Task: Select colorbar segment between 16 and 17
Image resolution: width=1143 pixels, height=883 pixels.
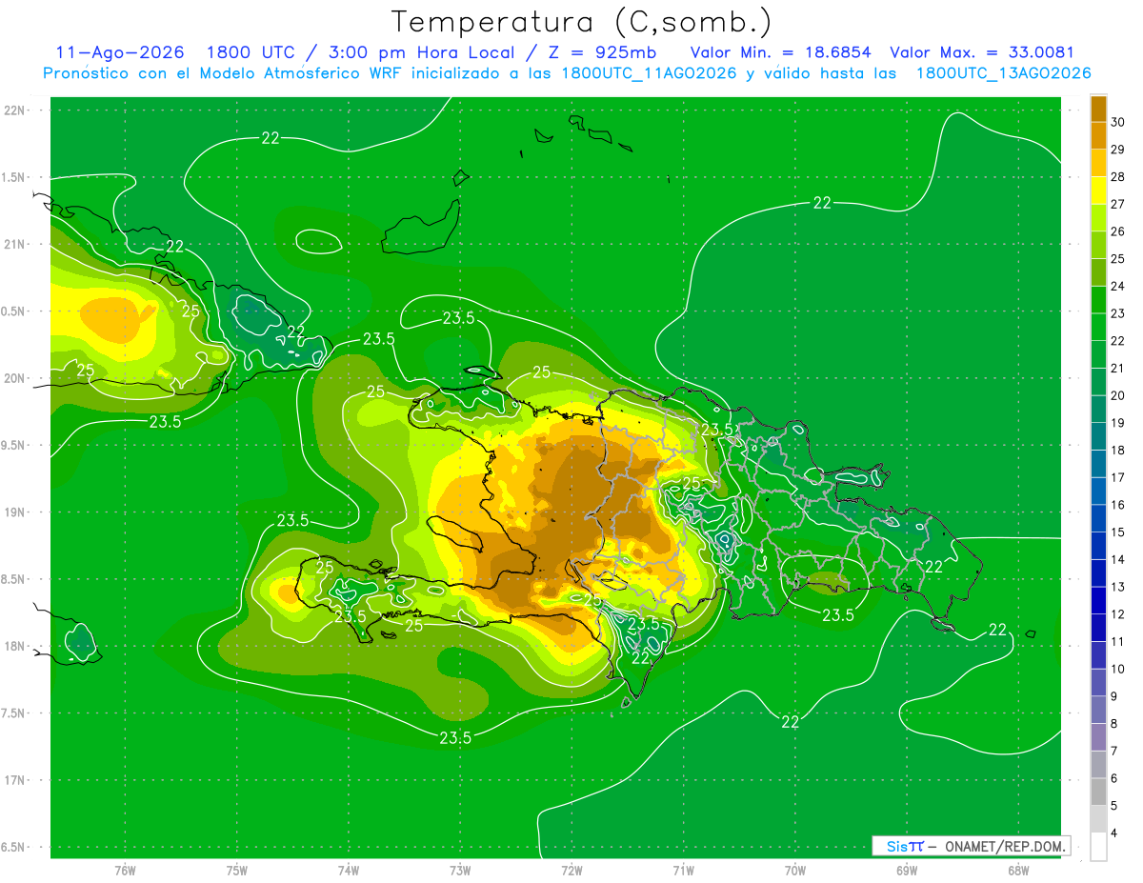Action: (1098, 492)
